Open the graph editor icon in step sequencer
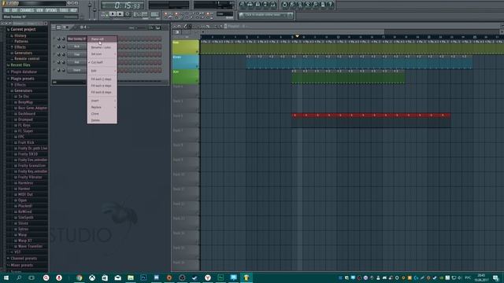The height and width of the screenshot is (283, 504). pyautogui.click(x=152, y=28)
